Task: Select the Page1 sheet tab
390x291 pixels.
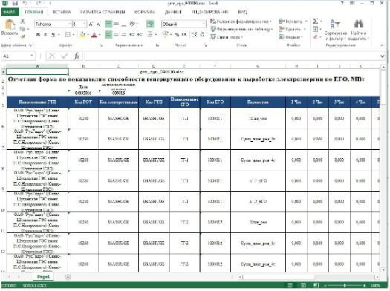Action: coord(43,277)
